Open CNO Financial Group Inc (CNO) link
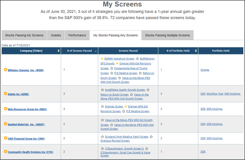Image resolution: width=245 pixels, height=160 pixels. [26, 139]
